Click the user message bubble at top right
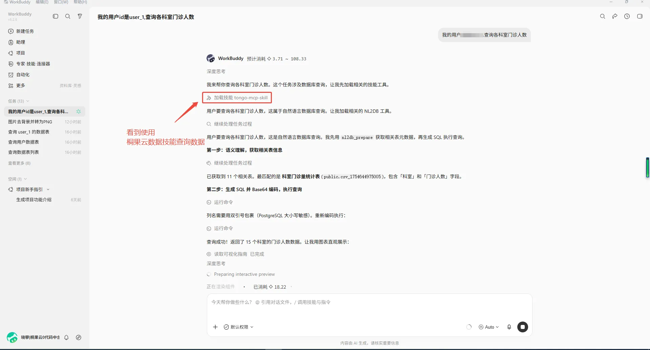This screenshot has width=650, height=350. click(484, 35)
